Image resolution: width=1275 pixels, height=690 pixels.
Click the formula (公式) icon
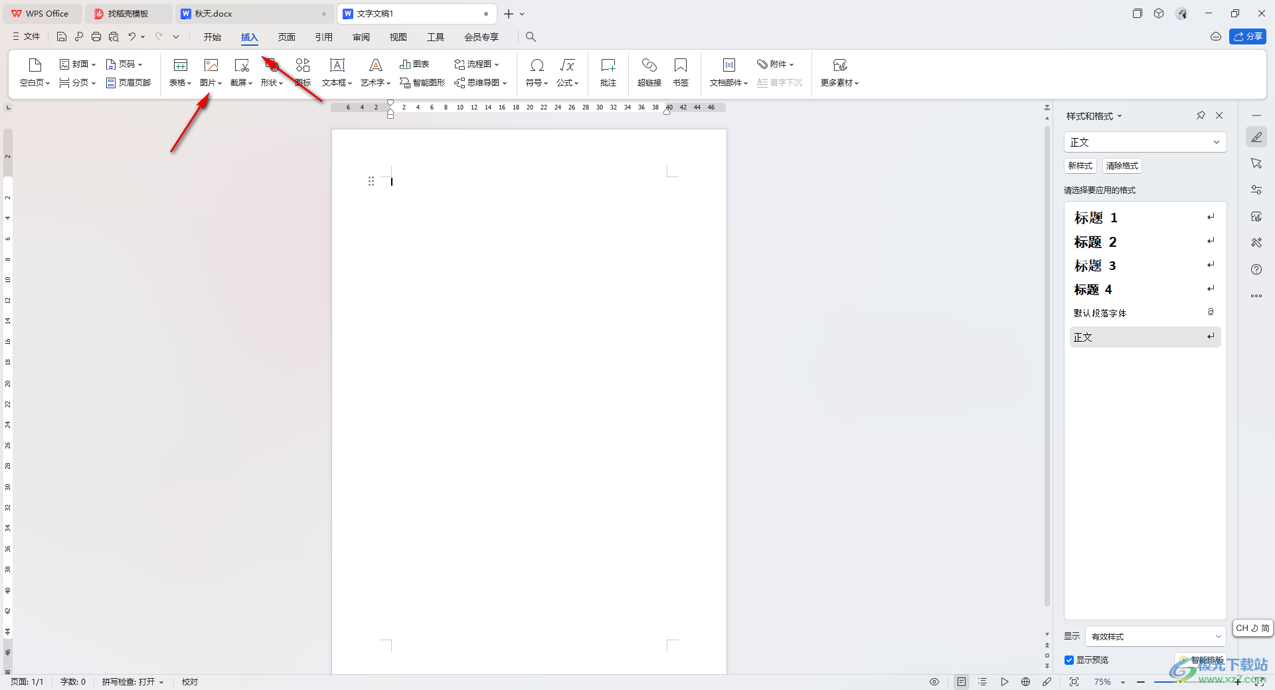567,65
